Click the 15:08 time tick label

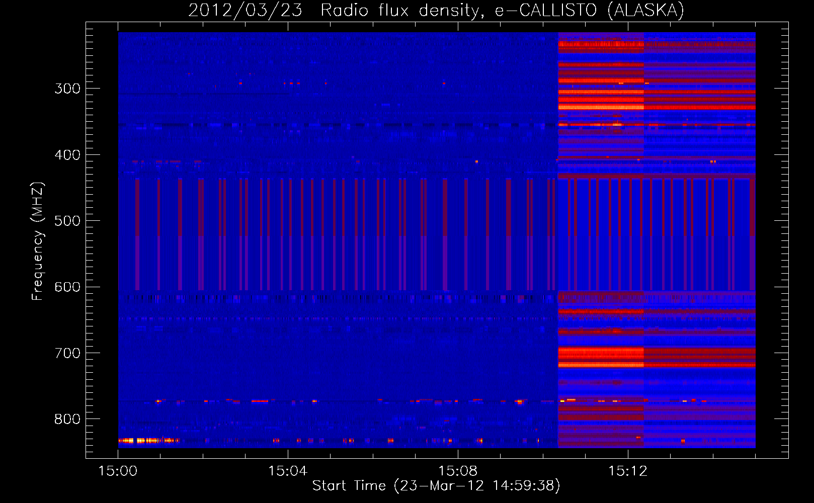pos(458,471)
